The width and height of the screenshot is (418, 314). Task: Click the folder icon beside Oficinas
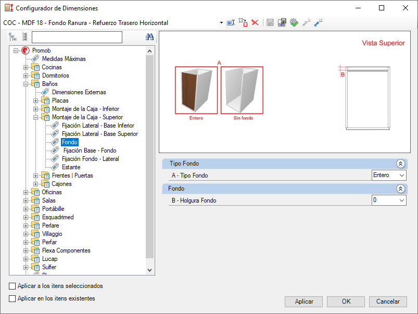(x=35, y=192)
